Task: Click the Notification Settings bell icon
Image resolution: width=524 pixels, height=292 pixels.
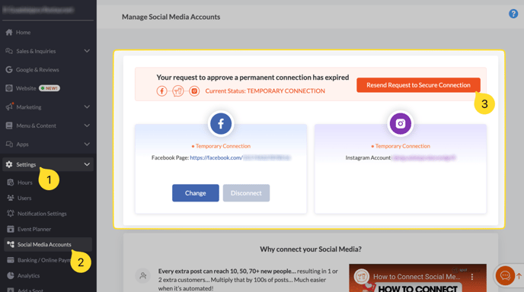Action: 11,213
